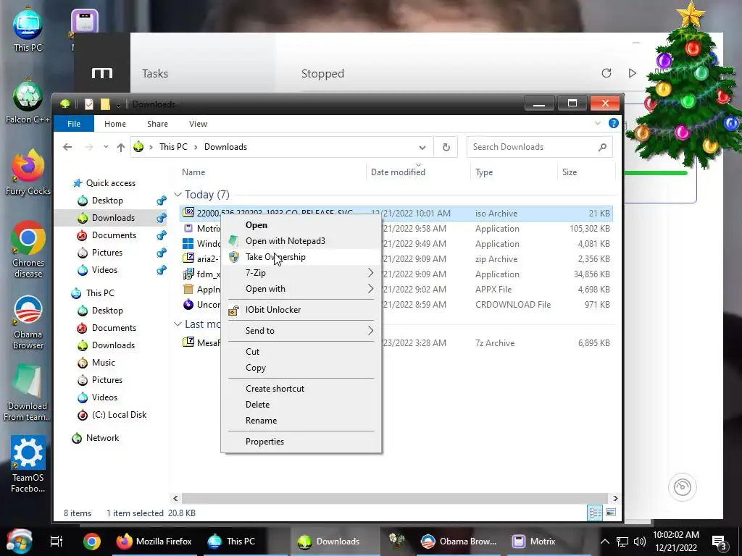Choose Delete in context menu

(301, 405)
